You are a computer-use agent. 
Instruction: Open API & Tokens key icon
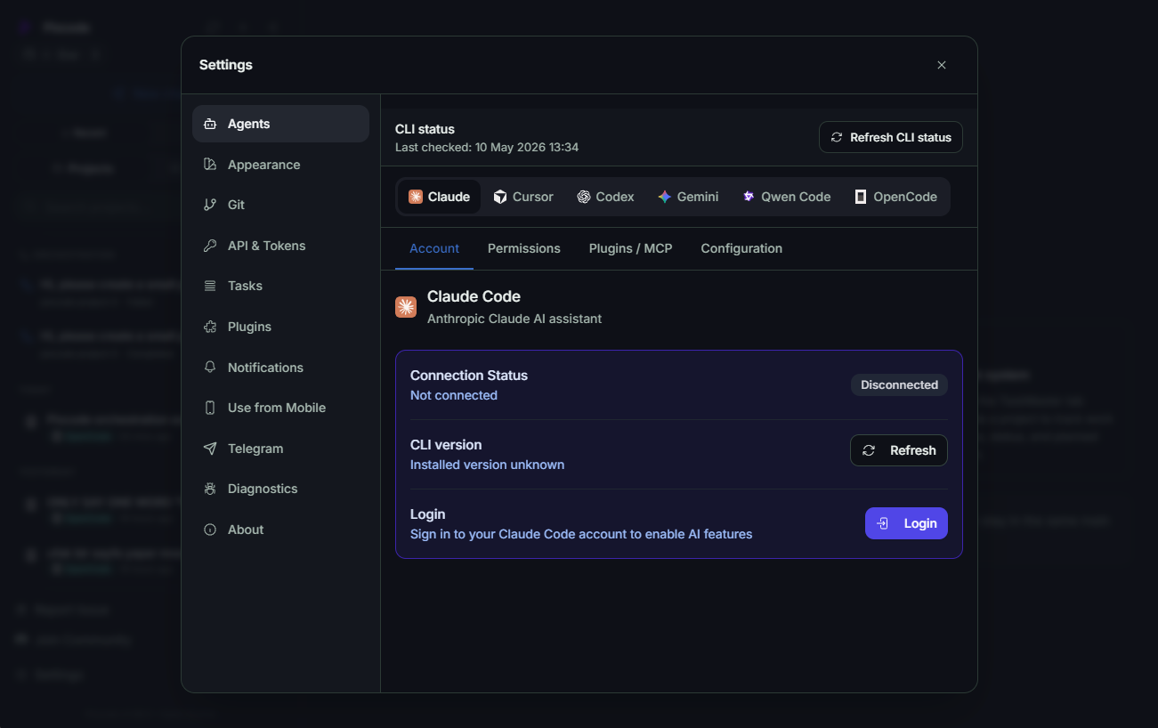[210, 246]
